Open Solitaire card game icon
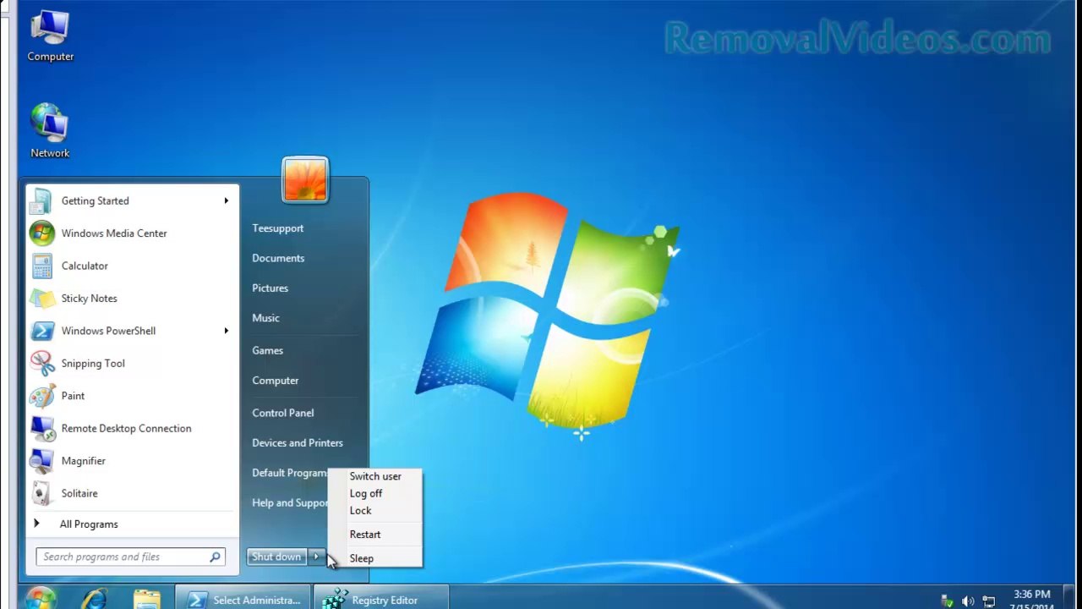The height and width of the screenshot is (609, 1082). [x=42, y=493]
